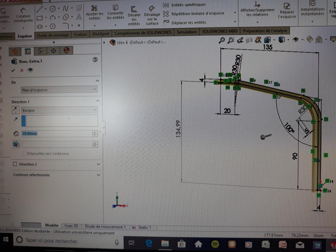The height and width of the screenshot is (252, 336).
Task: Click the Previous View icon
Action: pos(240,40)
